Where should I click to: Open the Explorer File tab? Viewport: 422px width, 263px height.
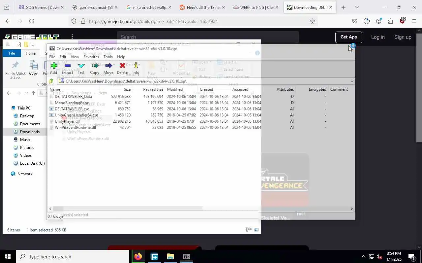[x=12, y=53]
